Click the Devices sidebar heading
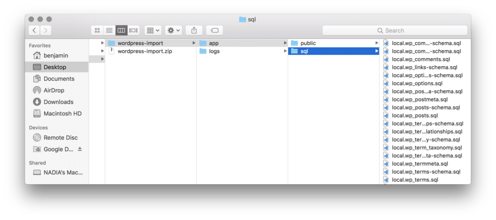 click(38, 127)
